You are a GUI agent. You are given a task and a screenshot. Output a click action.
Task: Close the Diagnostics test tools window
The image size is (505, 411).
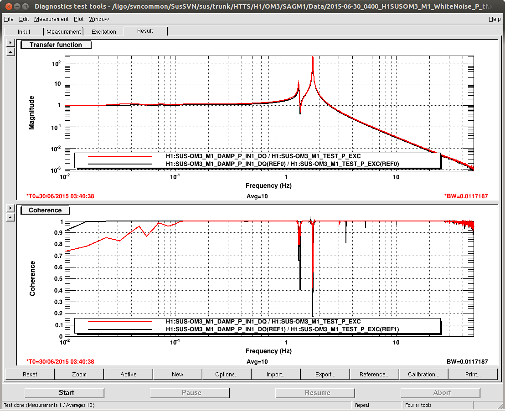click(x=9, y=6)
